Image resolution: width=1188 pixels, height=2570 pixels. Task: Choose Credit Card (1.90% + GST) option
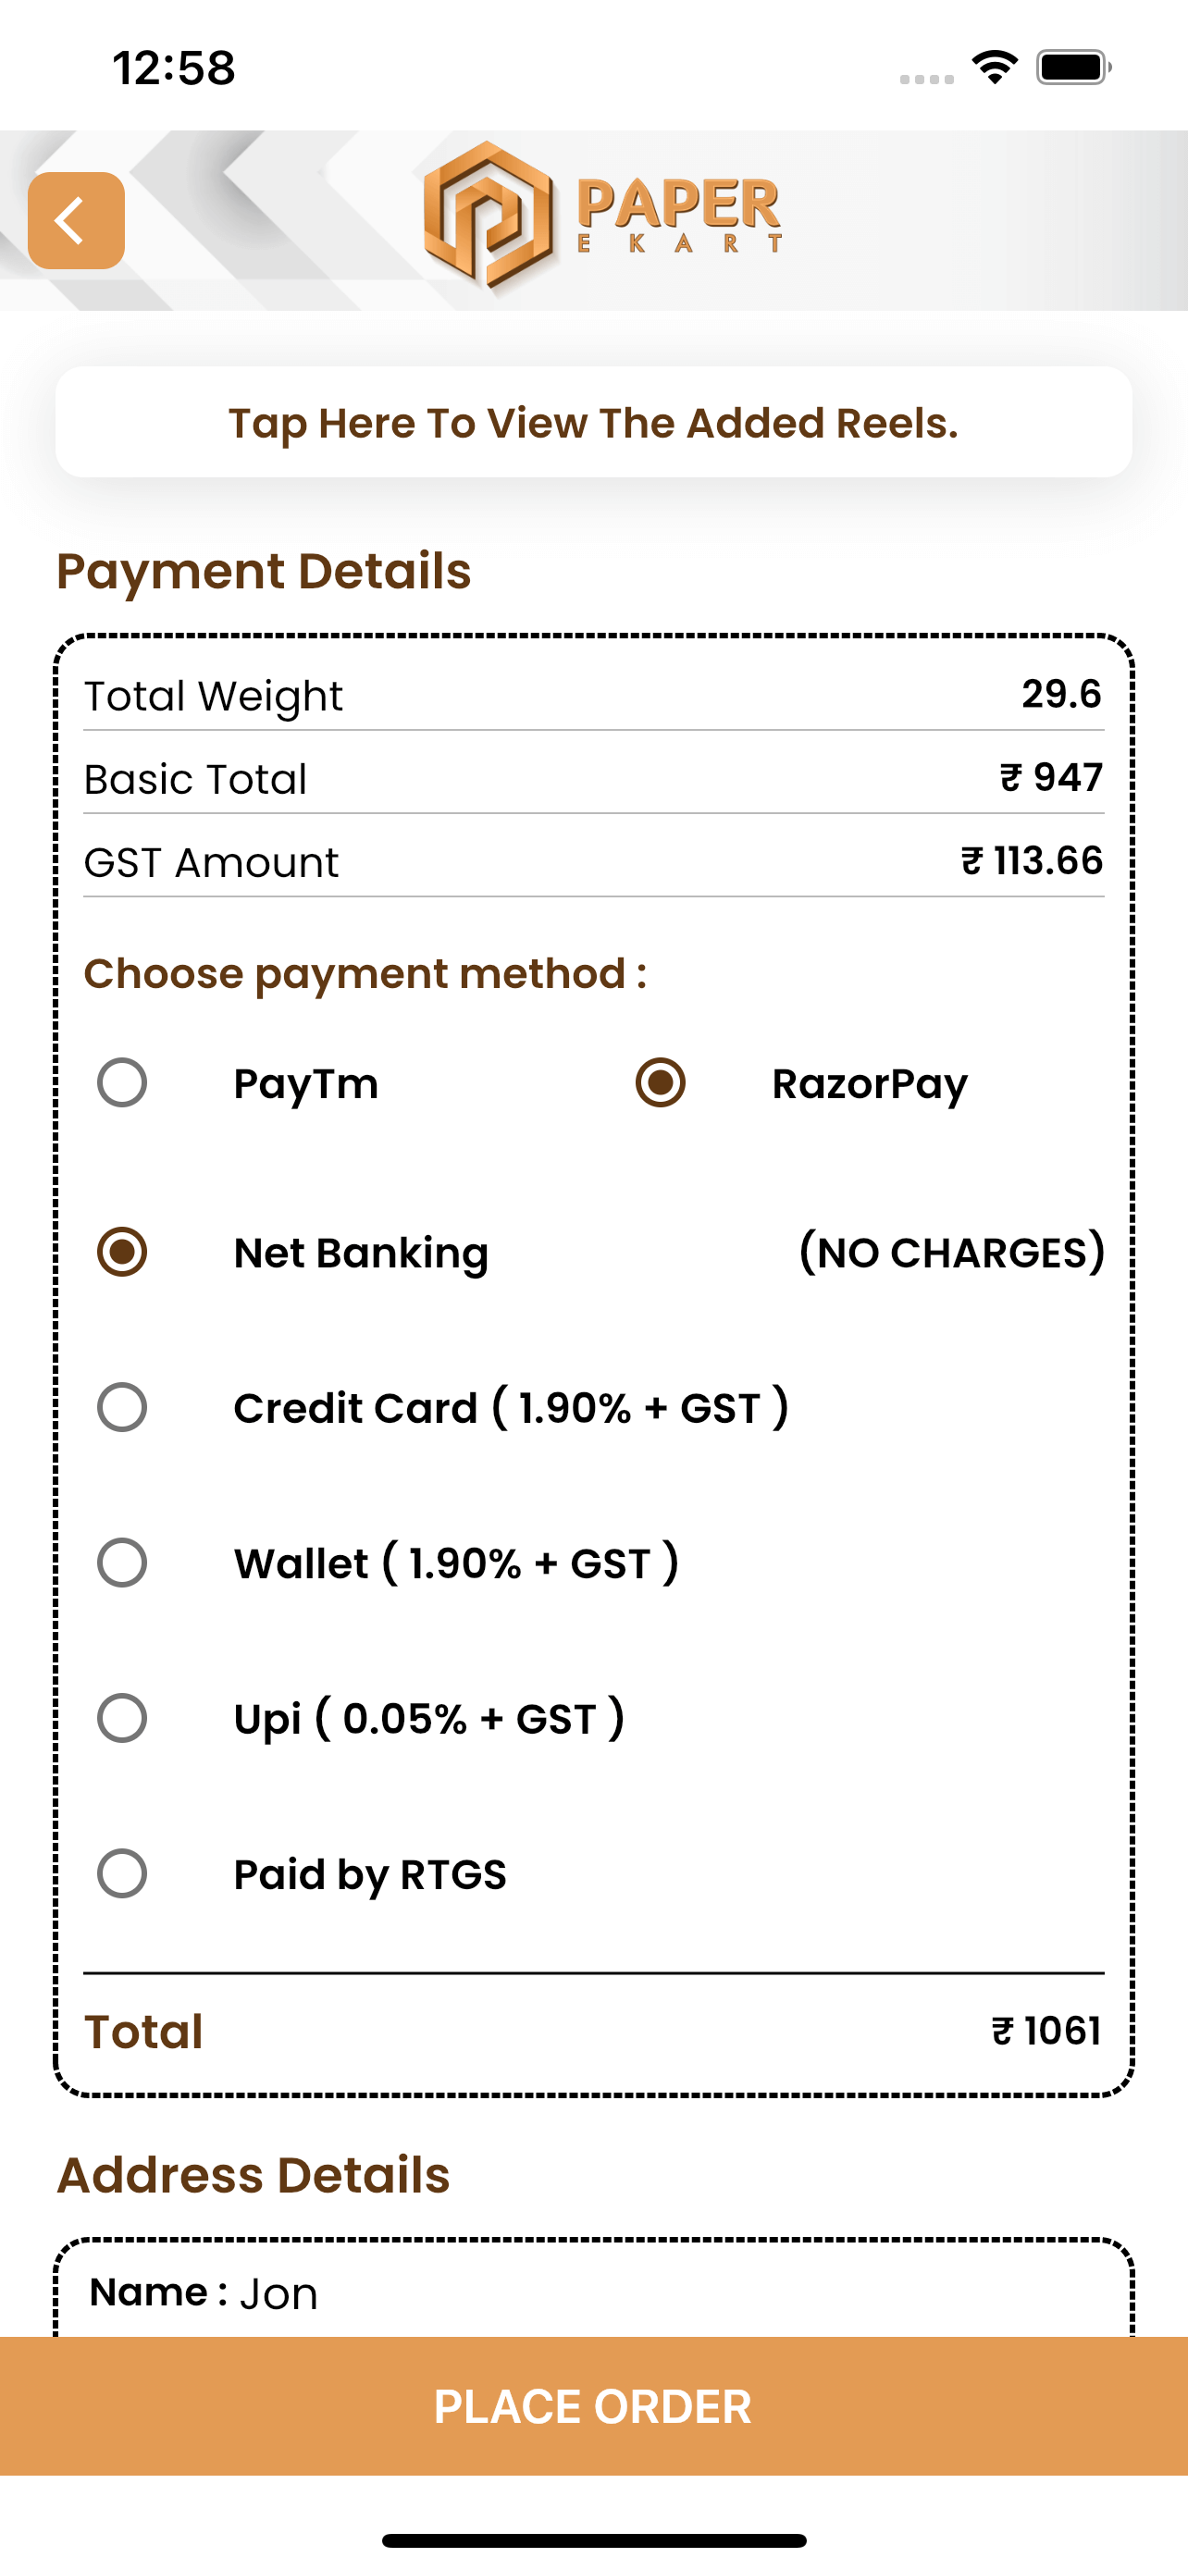click(122, 1407)
